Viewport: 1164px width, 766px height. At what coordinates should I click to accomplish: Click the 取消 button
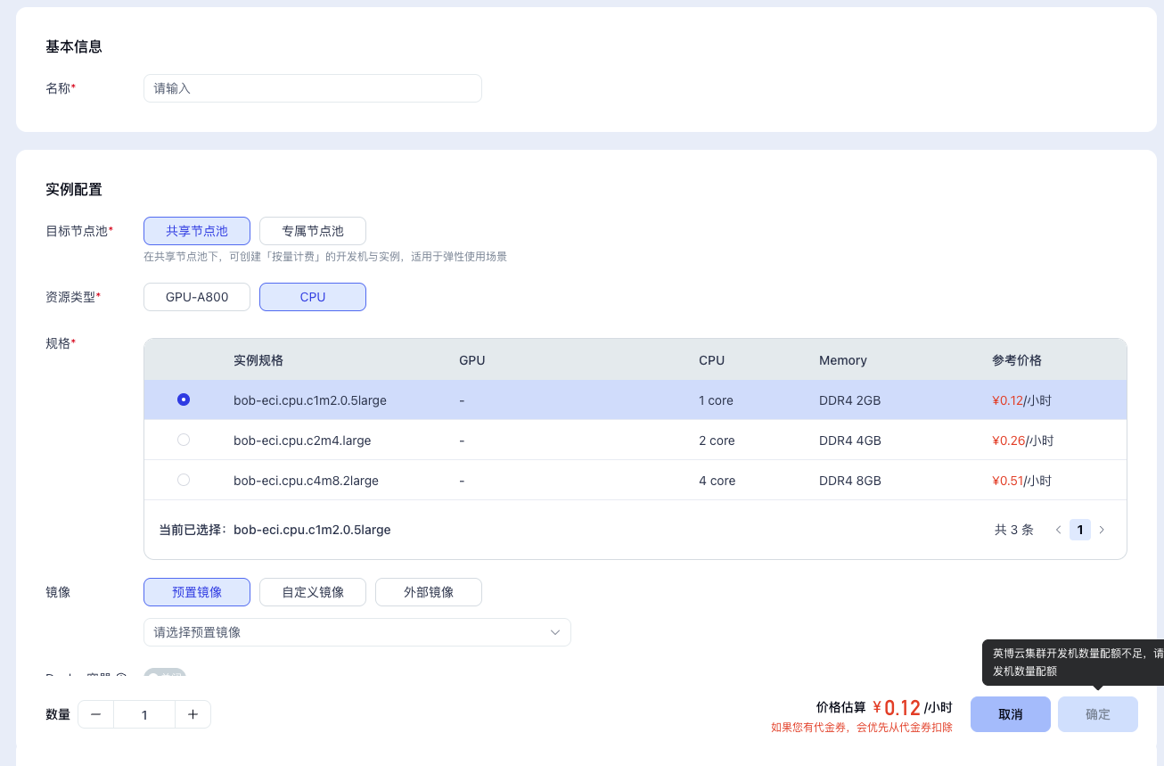click(x=1010, y=714)
